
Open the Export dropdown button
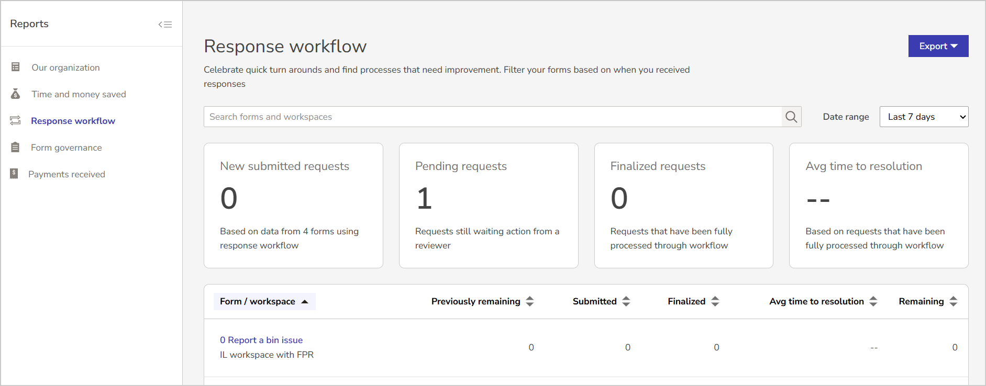point(938,46)
